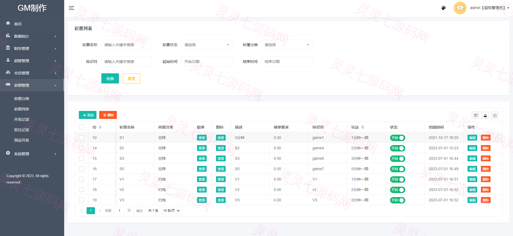Image resolution: width=513 pixels, height=236 pixels.
Task: Open the column filter grid icon
Action: coord(475,115)
